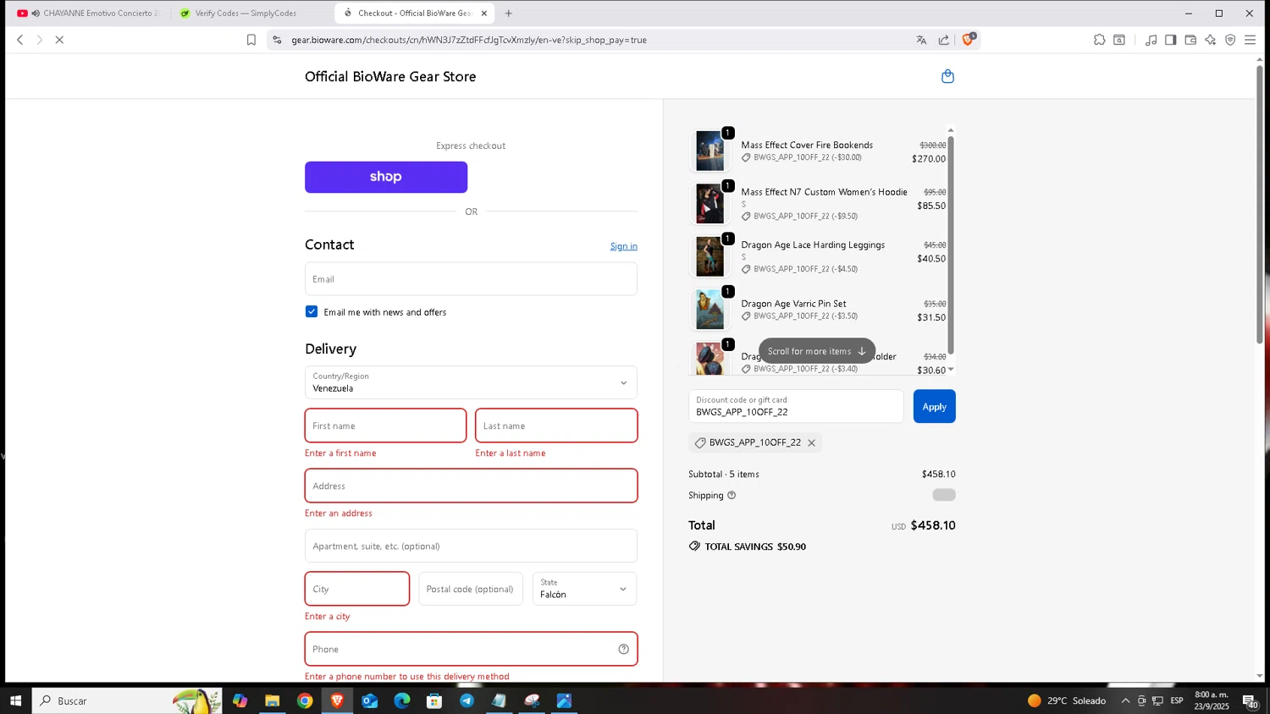
Task: Click the Official BioWare Gear Store title
Action: (x=390, y=76)
